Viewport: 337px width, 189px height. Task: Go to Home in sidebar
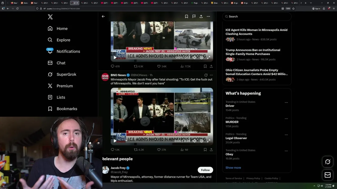pos(58,29)
